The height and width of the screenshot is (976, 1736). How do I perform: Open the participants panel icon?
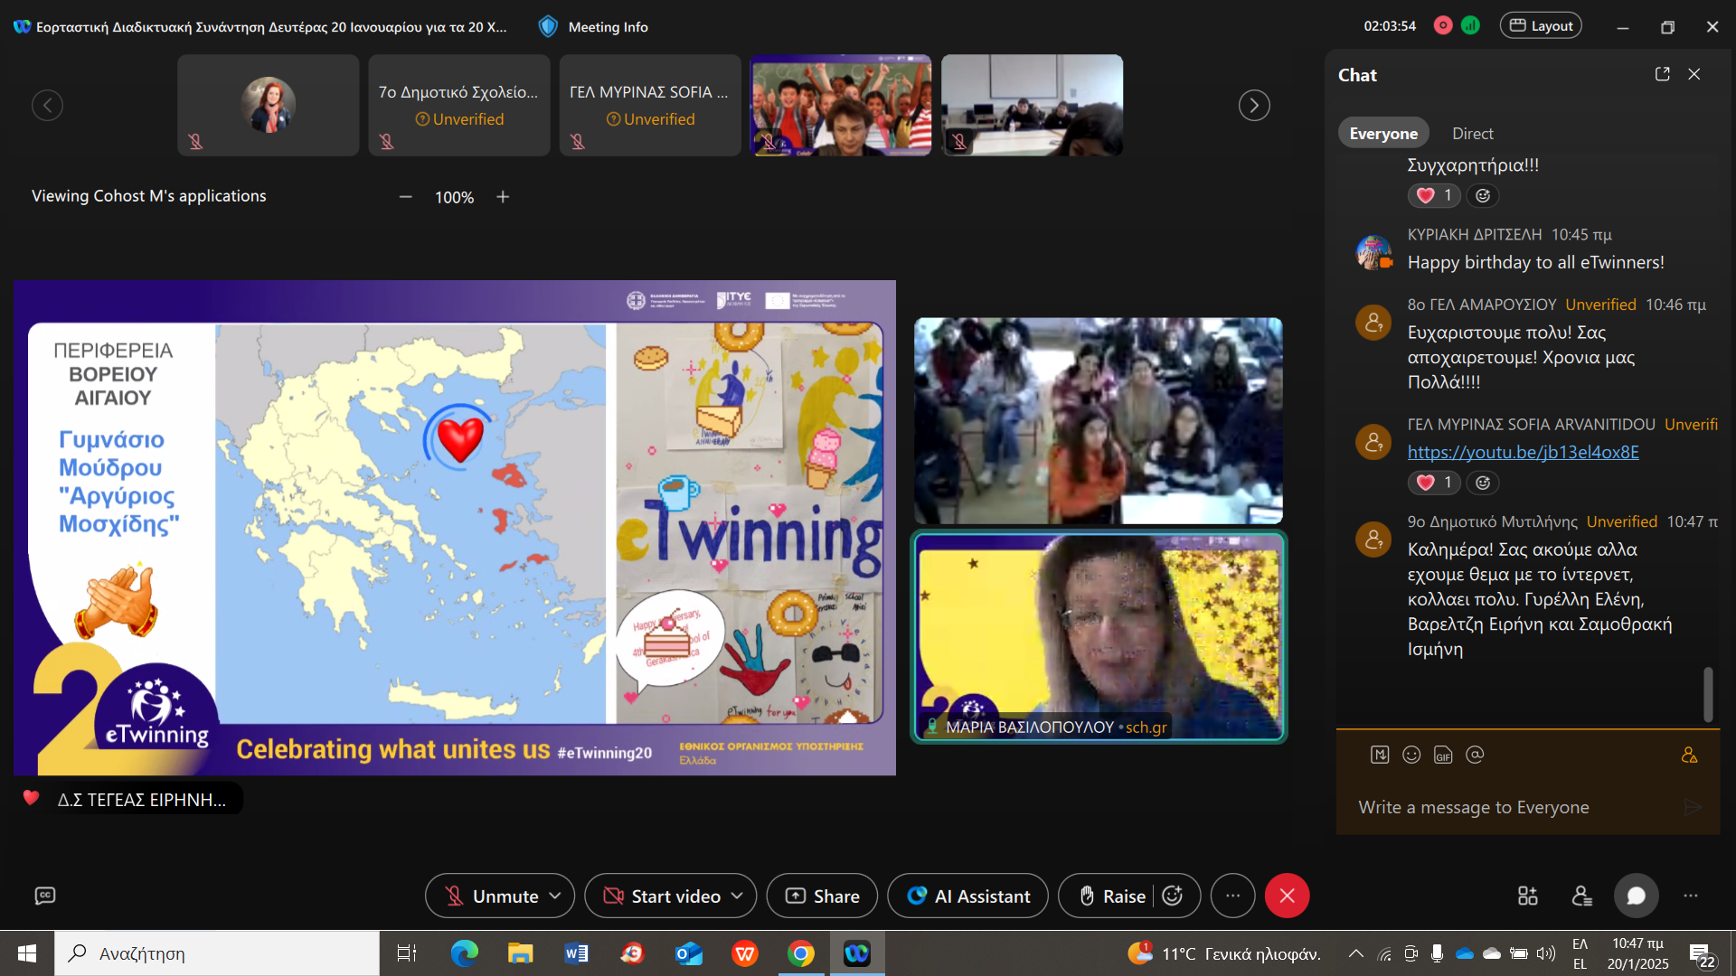1581,896
